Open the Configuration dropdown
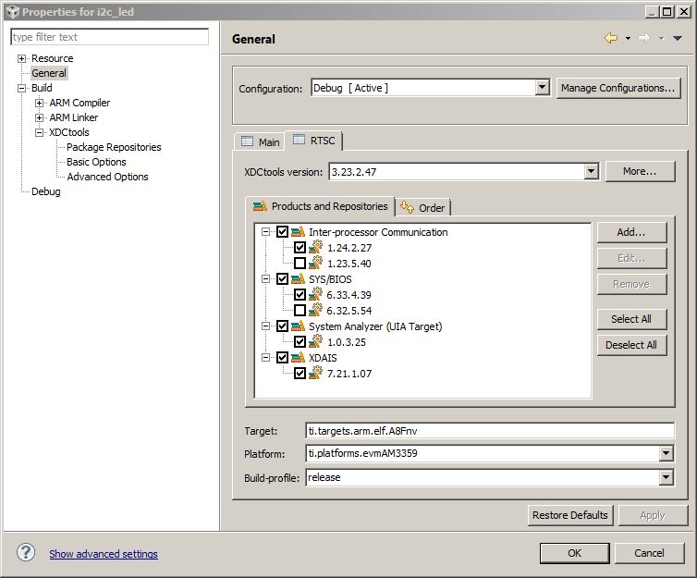Image resolution: width=697 pixels, height=578 pixels. 542,87
